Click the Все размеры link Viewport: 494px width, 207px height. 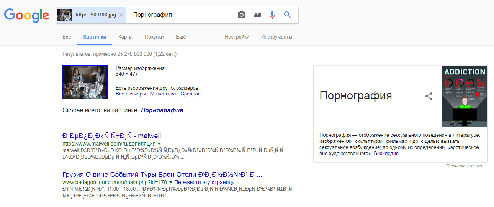[x=131, y=94]
